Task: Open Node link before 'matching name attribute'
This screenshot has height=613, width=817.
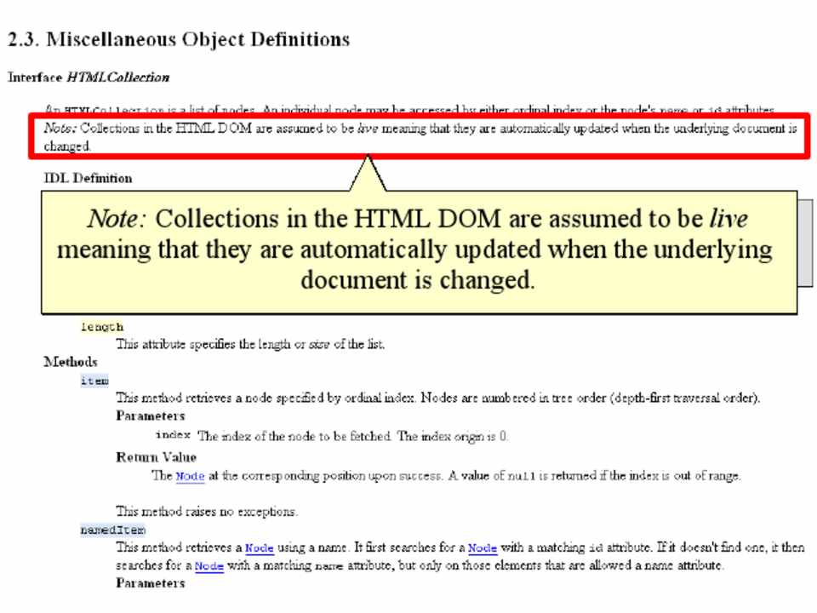Action: pyautogui.click(x=209, y=565)
